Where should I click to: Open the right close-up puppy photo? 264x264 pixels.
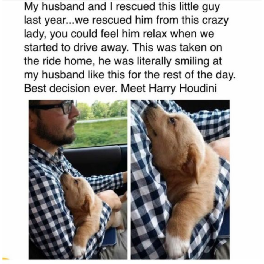pyautogui.click(x=180, y=180)
